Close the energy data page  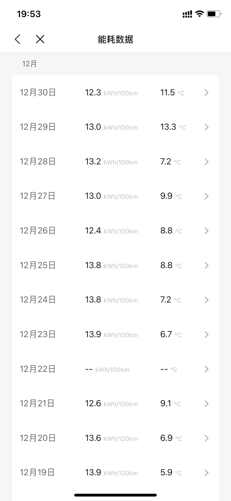pyautogui.click(x=40, y=39)
